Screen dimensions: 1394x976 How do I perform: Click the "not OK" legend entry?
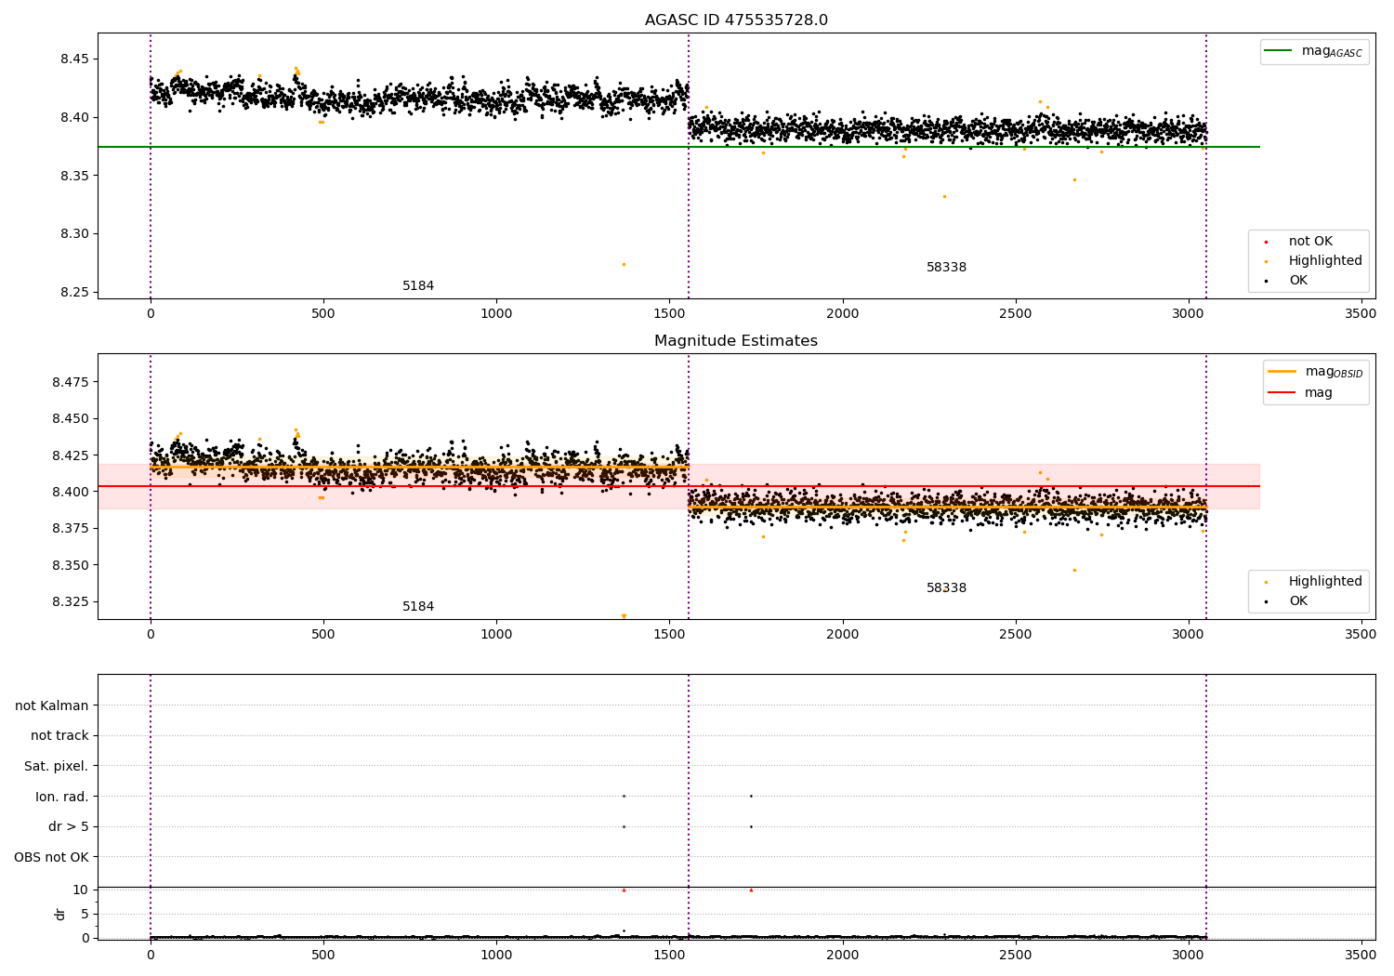pyautogui.click(x=1310, y=242)
